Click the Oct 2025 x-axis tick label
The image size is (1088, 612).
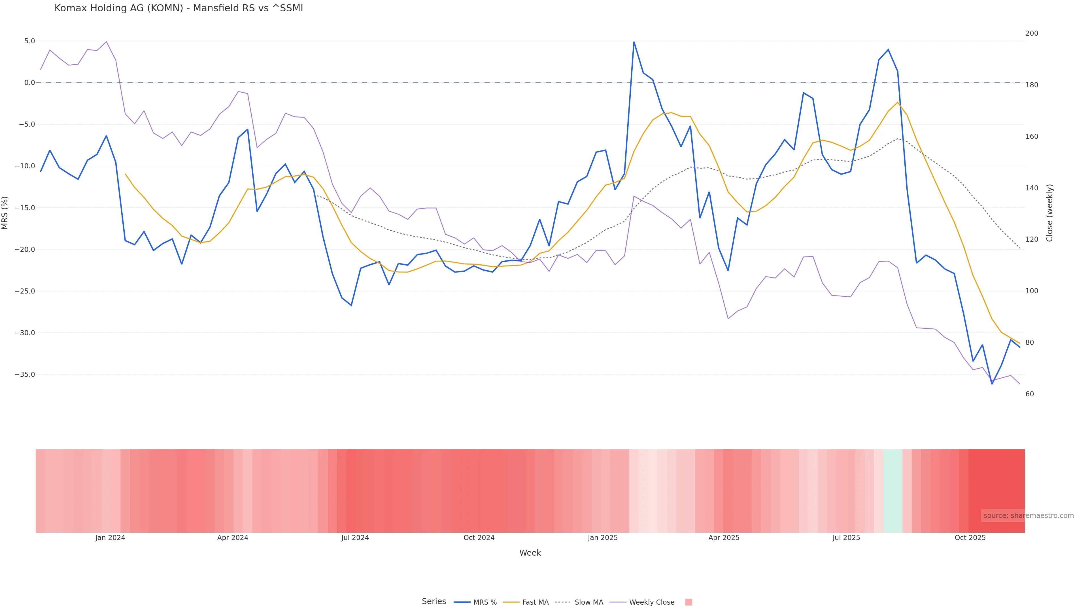click(x=970, y=538)
